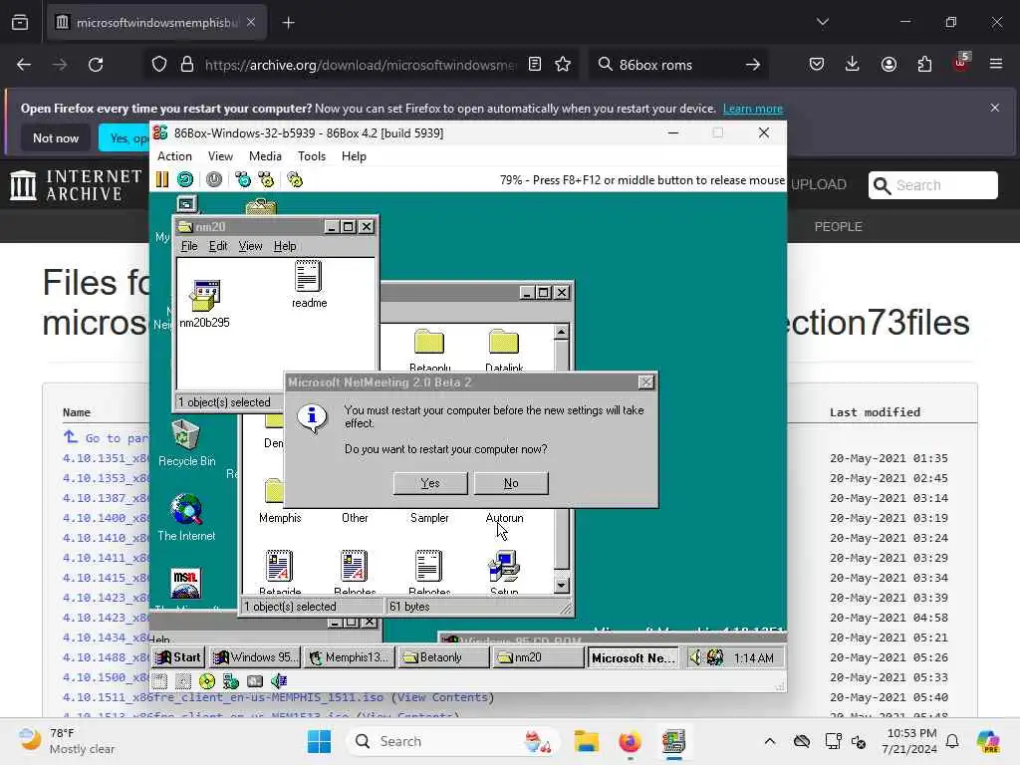
Task: Select the Setup icon in CD window
Action: (504, 573)
